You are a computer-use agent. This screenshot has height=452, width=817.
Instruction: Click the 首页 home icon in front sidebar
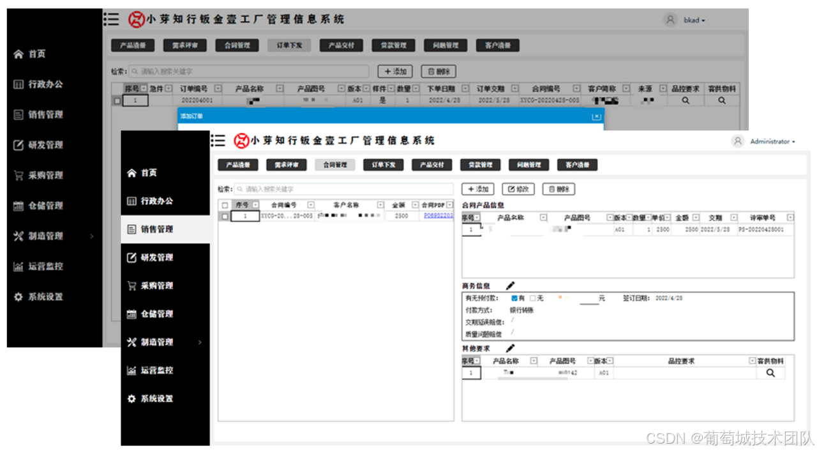tap(131, 173)
